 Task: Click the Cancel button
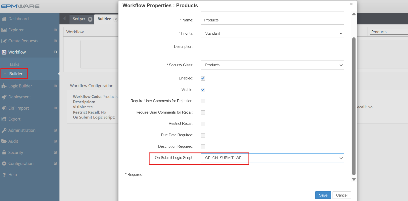tap(342, 195)
